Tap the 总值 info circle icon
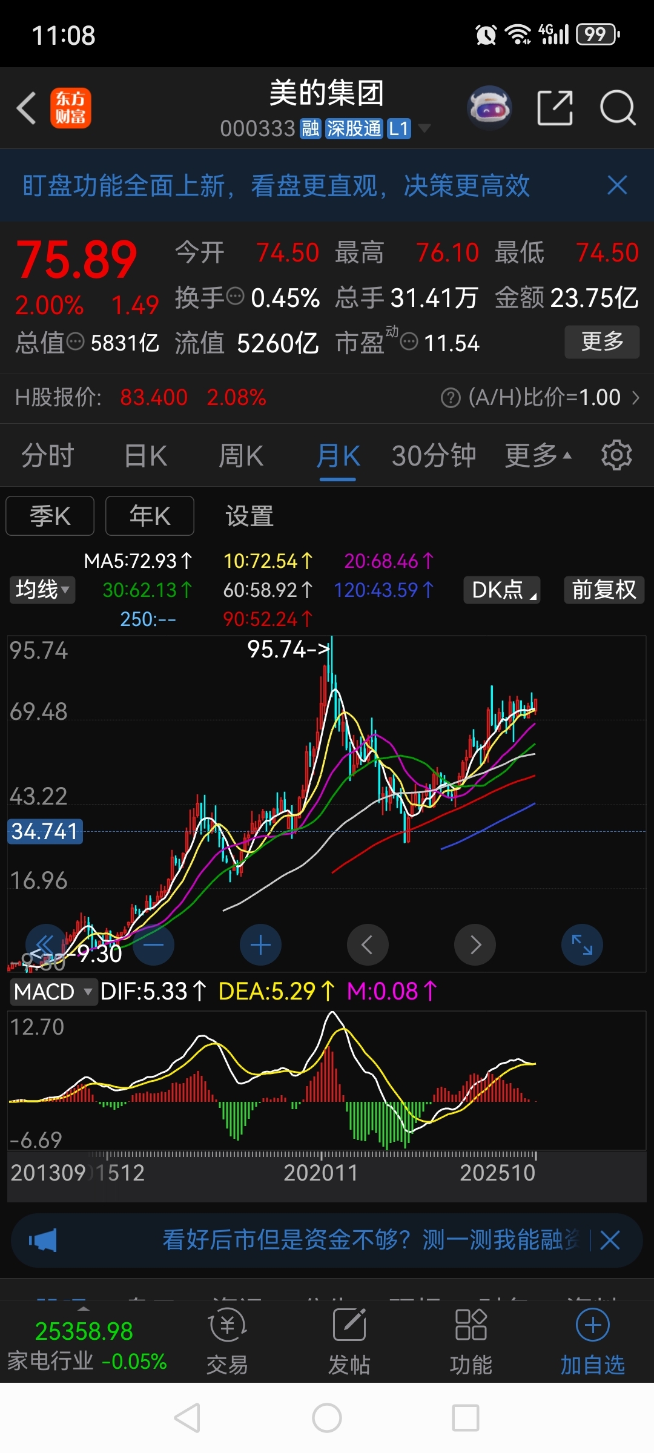Image resolution: width=654 pixels, height=1453 pixels. (75, 341)
